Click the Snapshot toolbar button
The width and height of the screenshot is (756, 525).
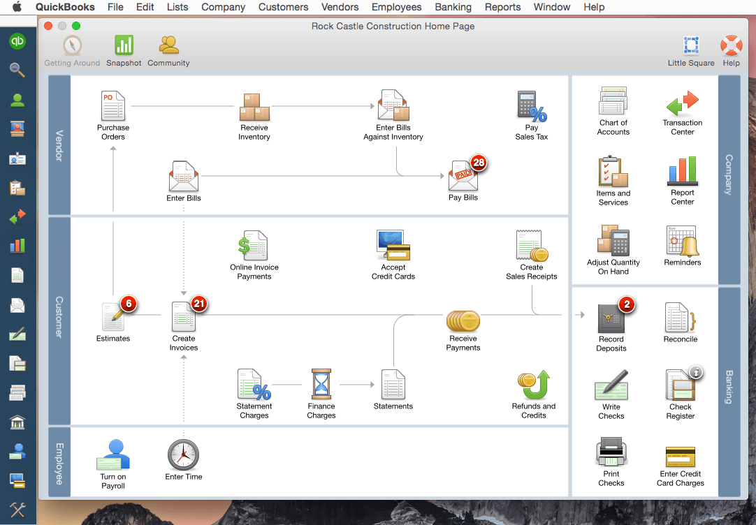pyautogui.click(x=124, y=50)
